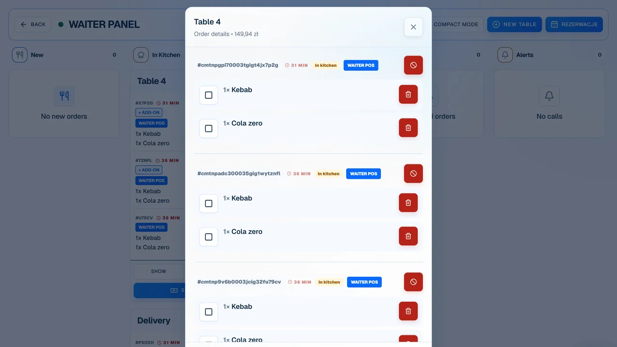The image size is (617, 347).
Task: Mark Kebab as done in the u79cv order
Action: pos(209,312)
